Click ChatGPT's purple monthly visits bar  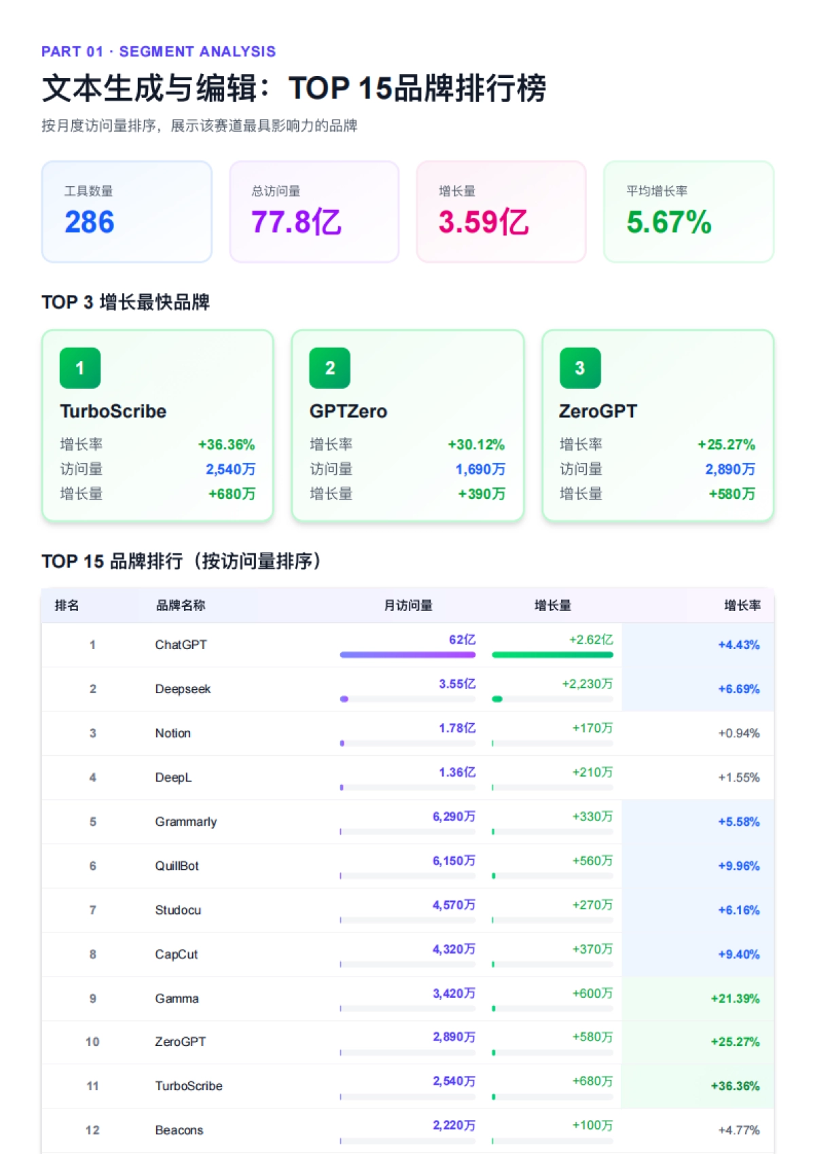407,655
